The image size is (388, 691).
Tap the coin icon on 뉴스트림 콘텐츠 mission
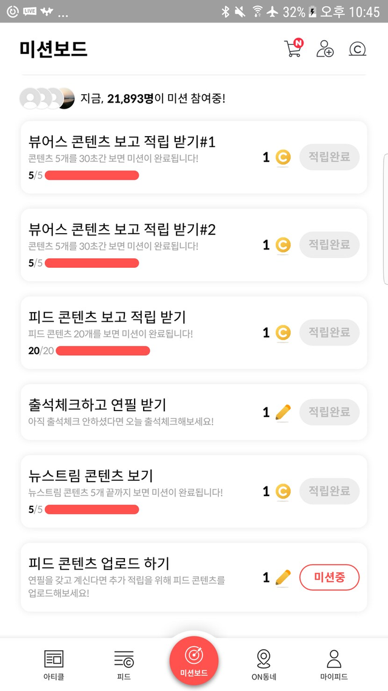click(283, 491)
